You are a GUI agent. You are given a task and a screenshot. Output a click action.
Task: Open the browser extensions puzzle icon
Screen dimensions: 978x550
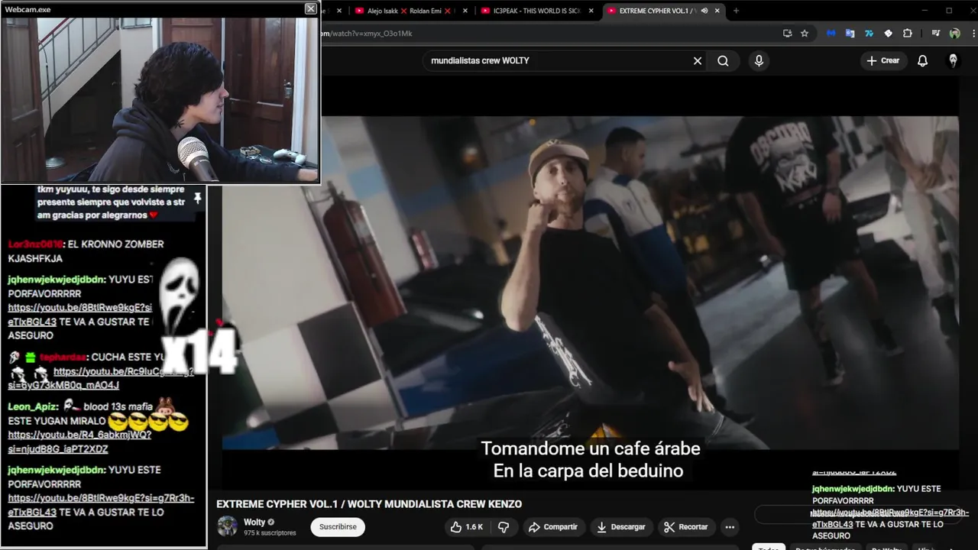coord(907,33)
